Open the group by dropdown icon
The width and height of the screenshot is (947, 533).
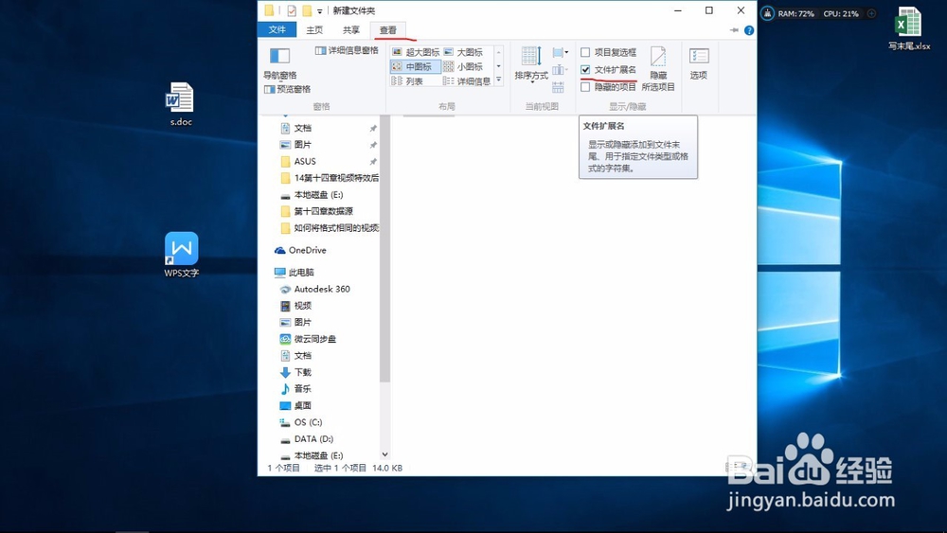pos(560,52)
